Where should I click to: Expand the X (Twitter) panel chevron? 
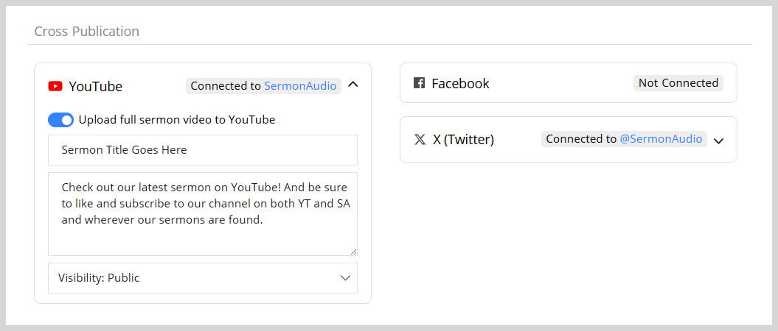click(718, 140)
